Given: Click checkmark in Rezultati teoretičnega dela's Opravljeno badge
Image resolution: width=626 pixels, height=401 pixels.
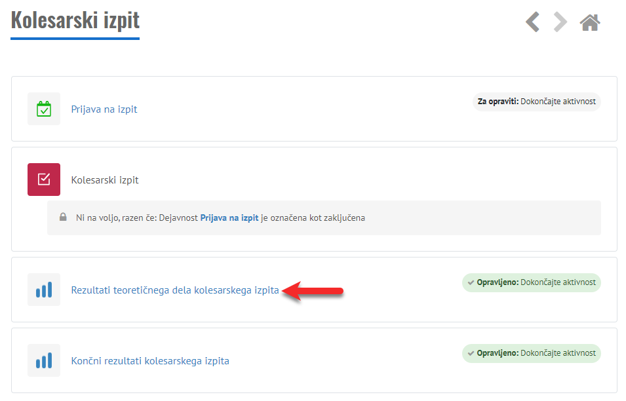Looking at the screenshot, I should coord(471,282).
